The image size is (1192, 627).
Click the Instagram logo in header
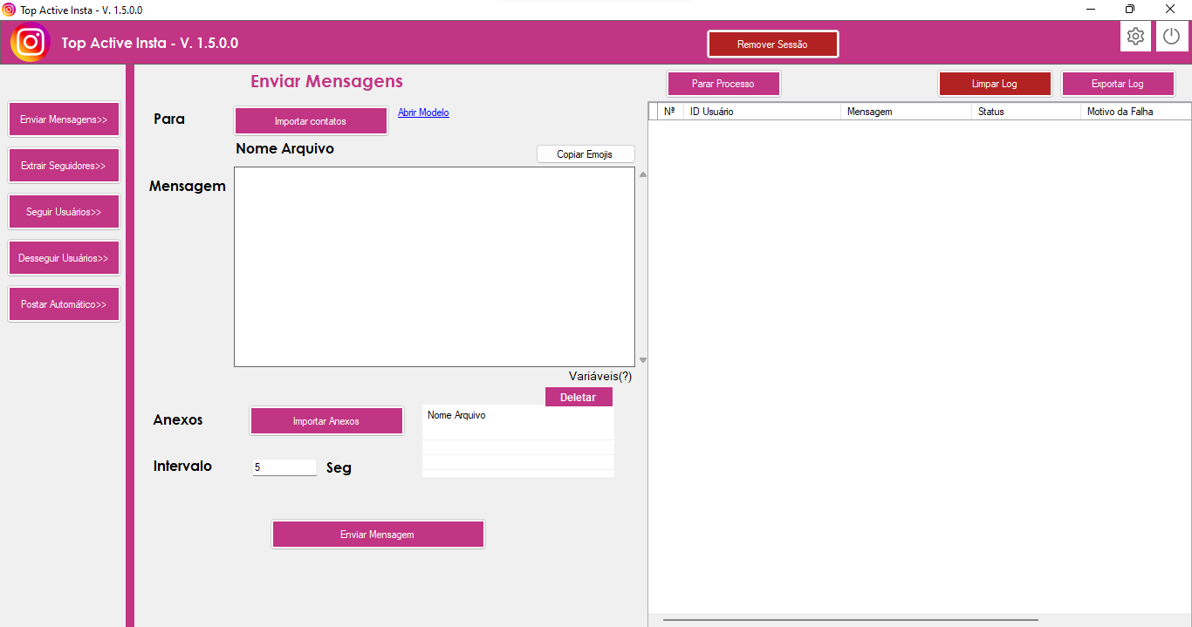[x=31, y=43]
